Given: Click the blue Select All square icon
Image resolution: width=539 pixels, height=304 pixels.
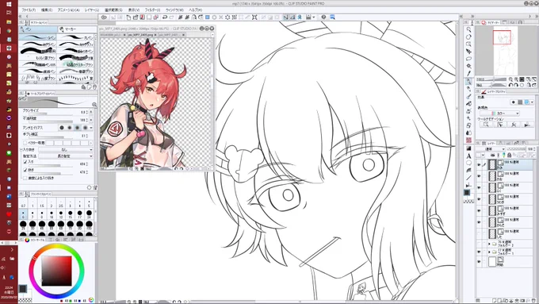Looking at the screenshot, I should coord(208,17).
